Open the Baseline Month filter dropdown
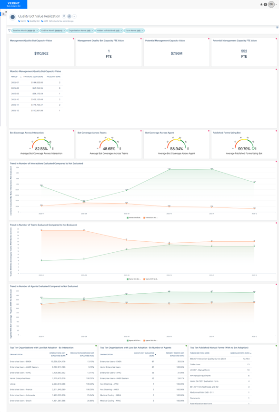Screen dimensions: 279x412 (25, 31)
